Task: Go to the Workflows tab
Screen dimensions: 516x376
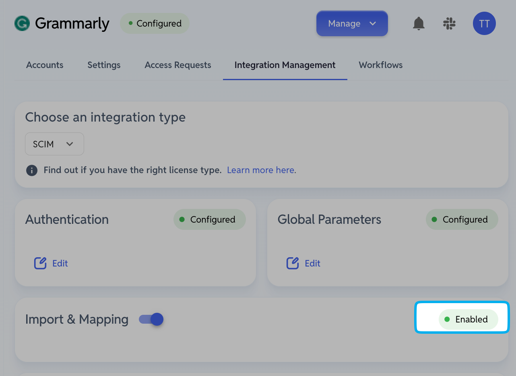Action: pos(381,65)
